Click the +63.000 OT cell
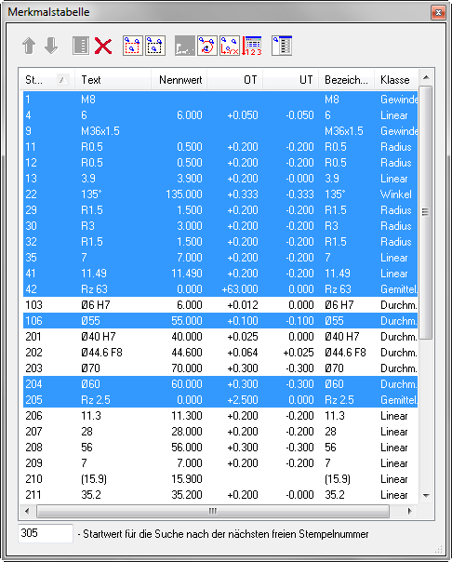This screenshot has width=452, height=562. click(240, 288)
